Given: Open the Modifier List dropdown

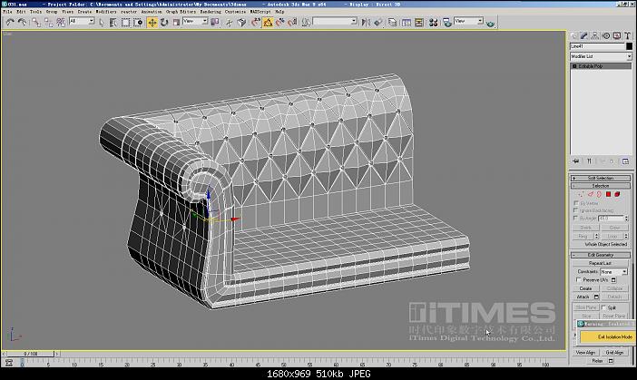Looking at the screenshot, I should pos(600,55).
